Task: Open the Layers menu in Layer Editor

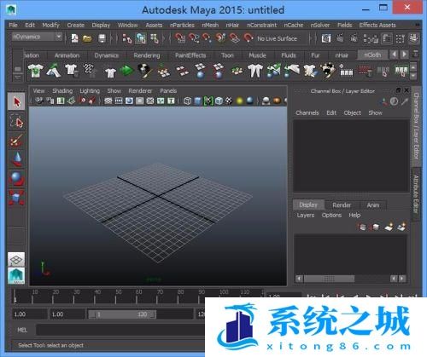Action: click(306, 215)
